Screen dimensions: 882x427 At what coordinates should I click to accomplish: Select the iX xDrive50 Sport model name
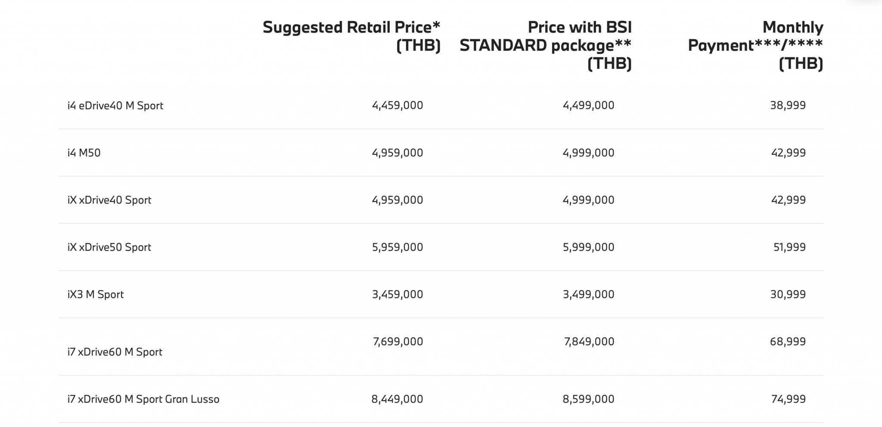coord(109,247)
